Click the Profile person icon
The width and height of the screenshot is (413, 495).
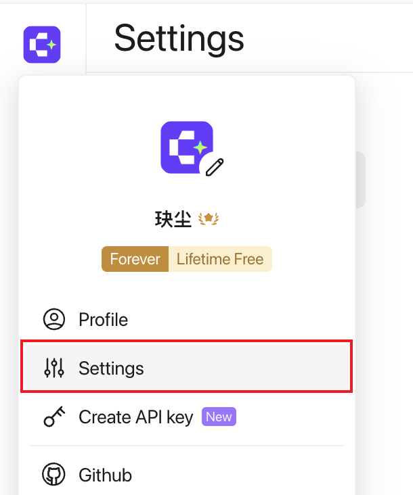tap(54, 319)
